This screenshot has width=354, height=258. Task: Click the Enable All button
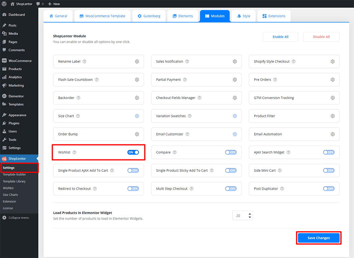tap(280, 37)
